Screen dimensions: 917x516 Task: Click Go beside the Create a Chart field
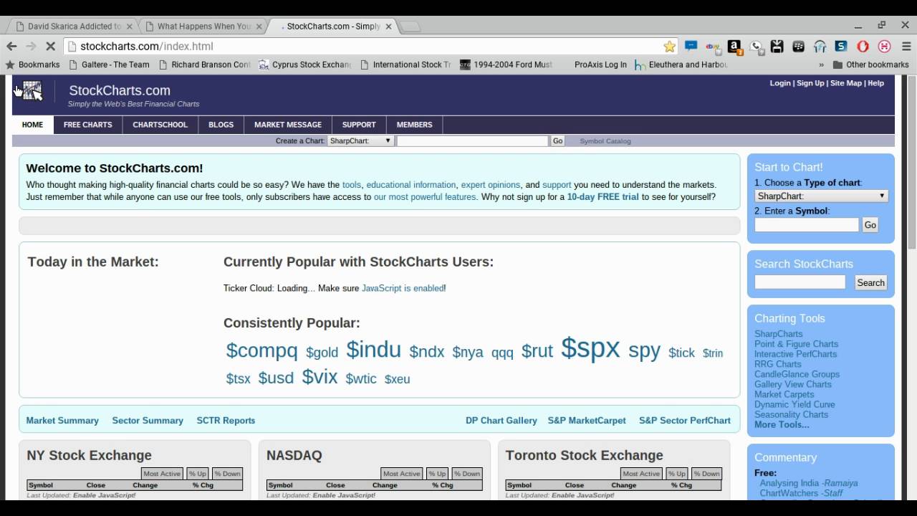558,141
